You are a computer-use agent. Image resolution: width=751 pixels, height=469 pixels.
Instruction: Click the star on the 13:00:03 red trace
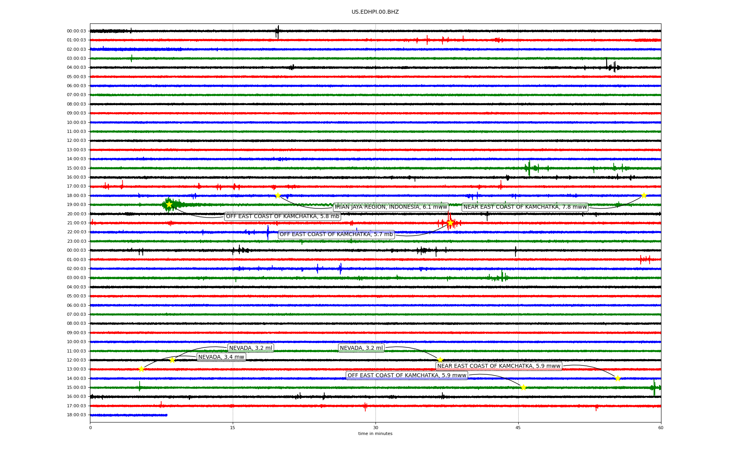(141, 369)
